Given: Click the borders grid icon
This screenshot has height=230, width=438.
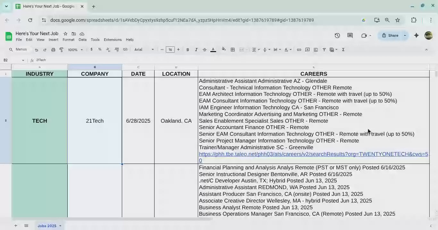Looking at the screenshot, I should tap(233, 50).
